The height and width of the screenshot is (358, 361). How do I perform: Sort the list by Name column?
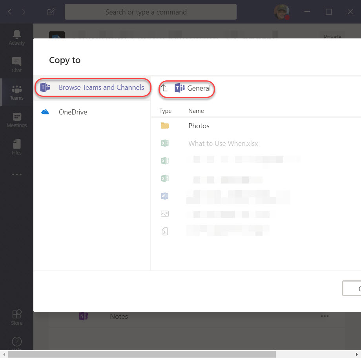[x=196, y=111]
